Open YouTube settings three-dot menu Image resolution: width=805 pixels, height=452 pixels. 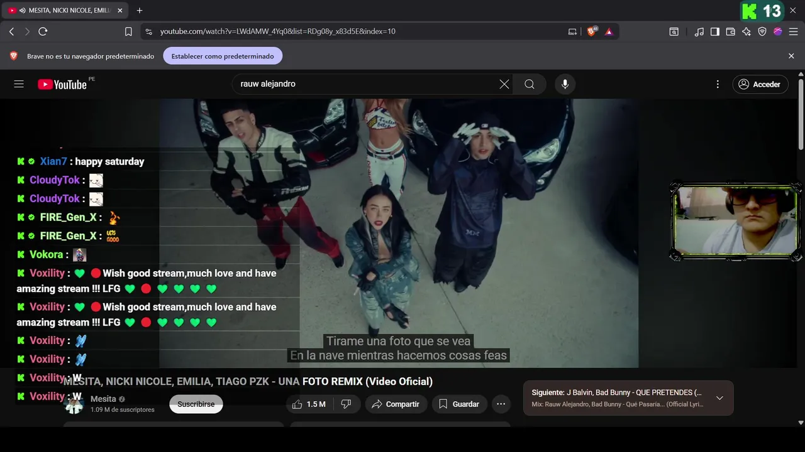(718, 84)
